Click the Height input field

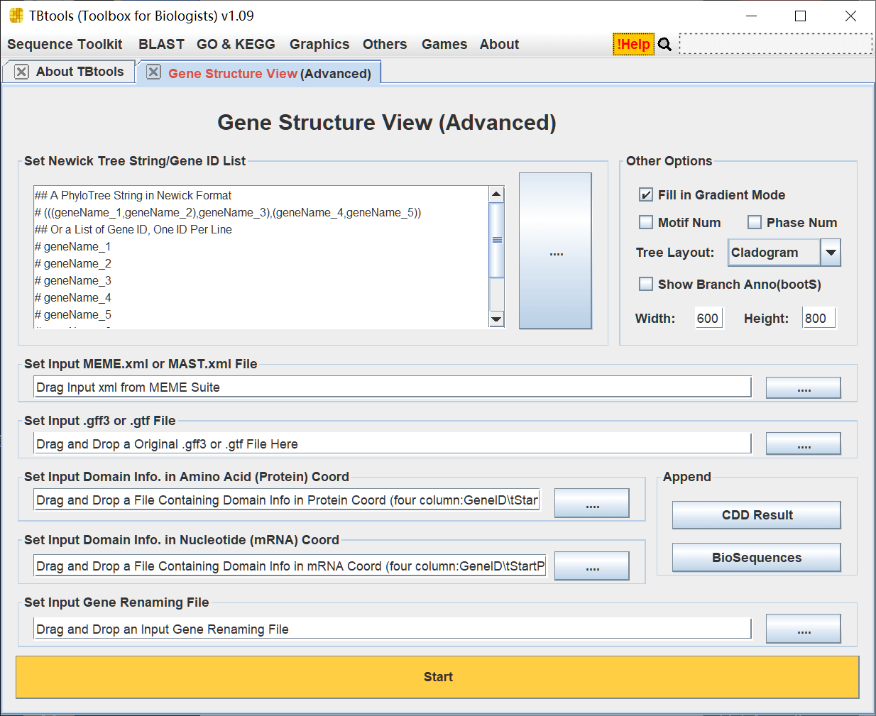[x=818, y=318]
